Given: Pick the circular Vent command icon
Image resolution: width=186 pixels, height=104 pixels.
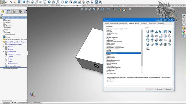Looking at the screenshot, I should (165, 44).
